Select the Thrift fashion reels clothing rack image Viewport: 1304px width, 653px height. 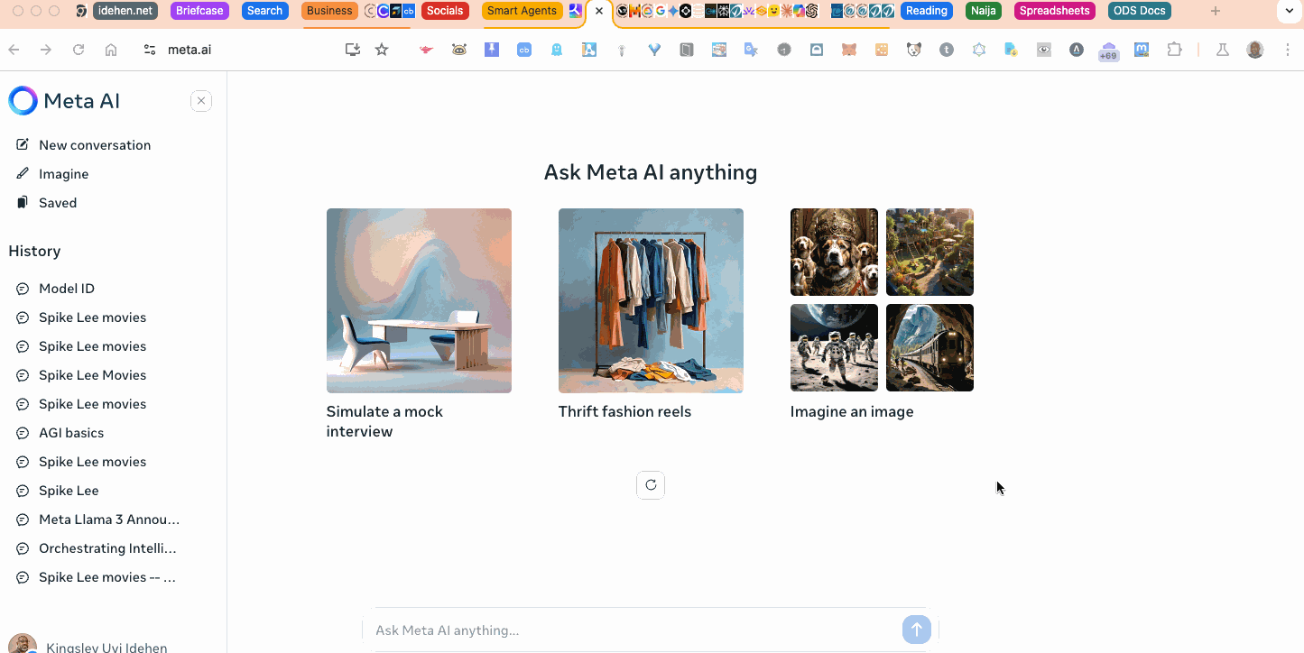[651, 300]
